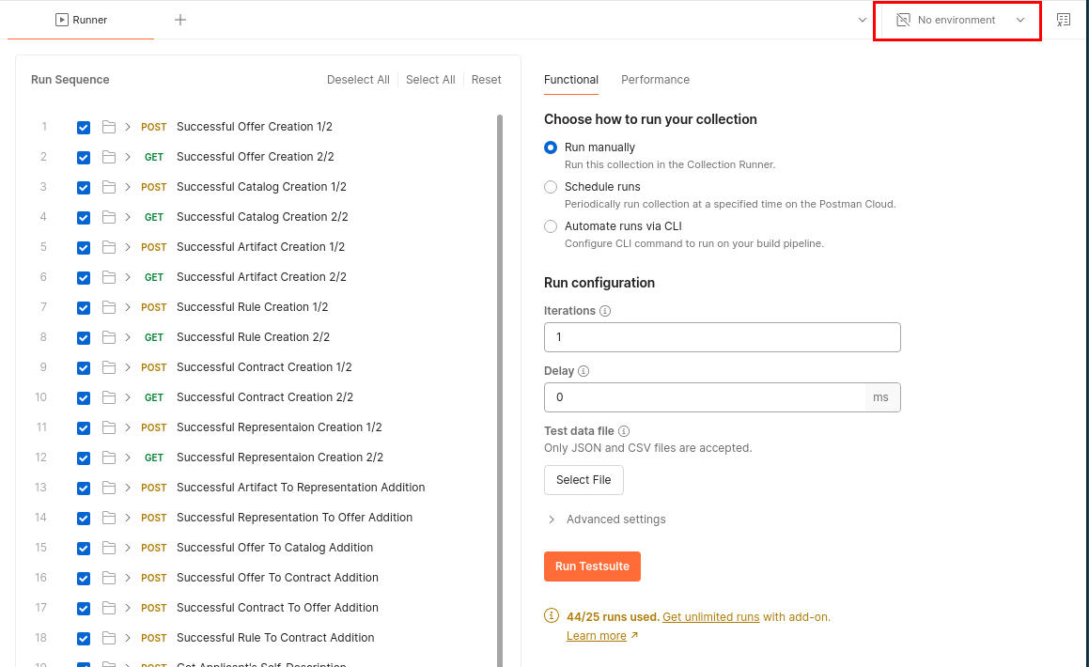Click folder icon for Successful Contract Creation 1/2
The width and height of the screenshot is (1089, 667).
[x=109, y=367]
